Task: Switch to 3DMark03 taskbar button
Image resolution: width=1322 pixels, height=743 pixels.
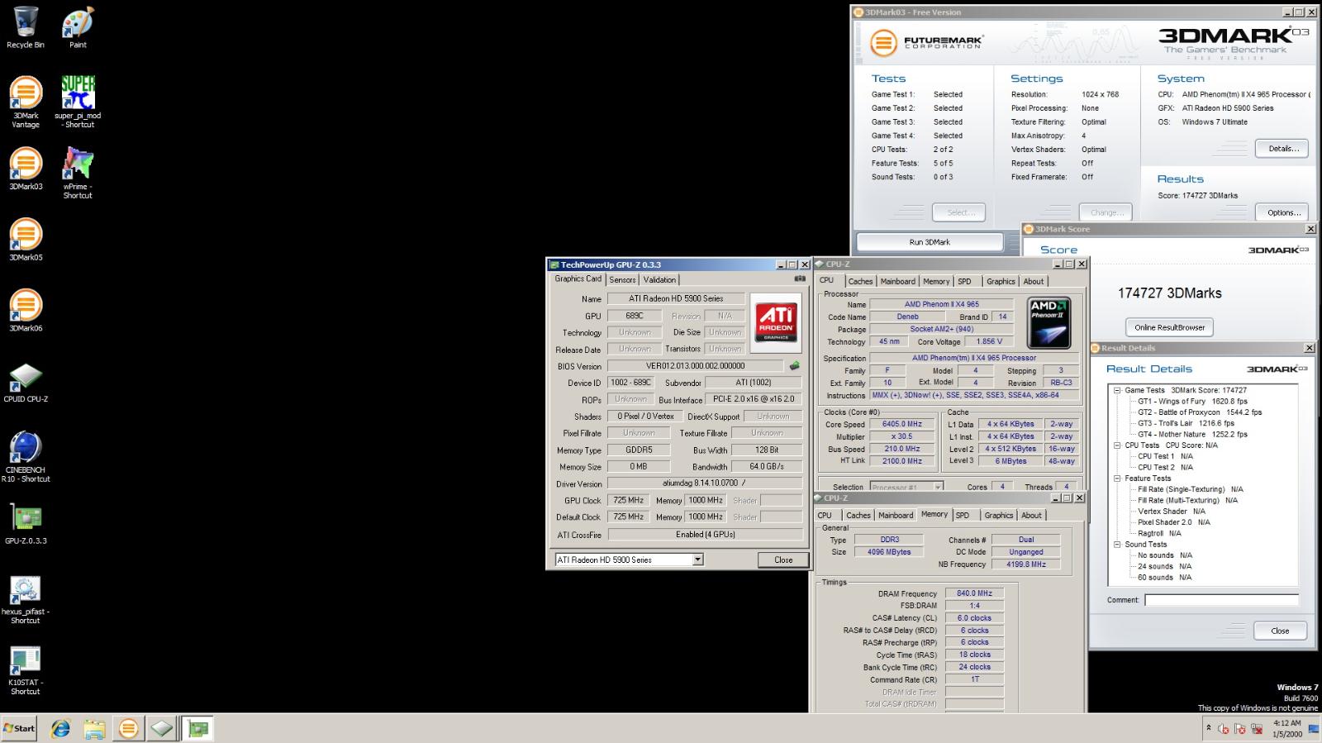Action: click(x=128, y=728)
